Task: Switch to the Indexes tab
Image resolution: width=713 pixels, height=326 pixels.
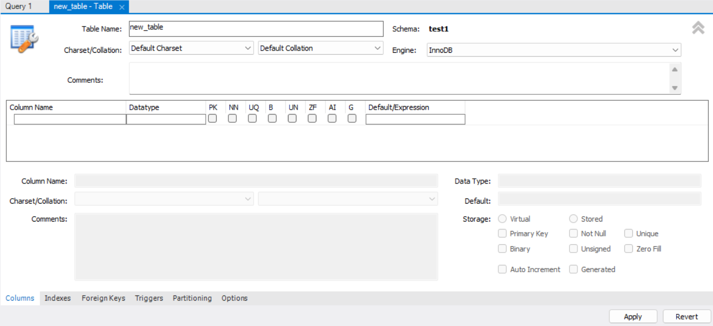Action: pyautogui.click(x=57, y=298)
